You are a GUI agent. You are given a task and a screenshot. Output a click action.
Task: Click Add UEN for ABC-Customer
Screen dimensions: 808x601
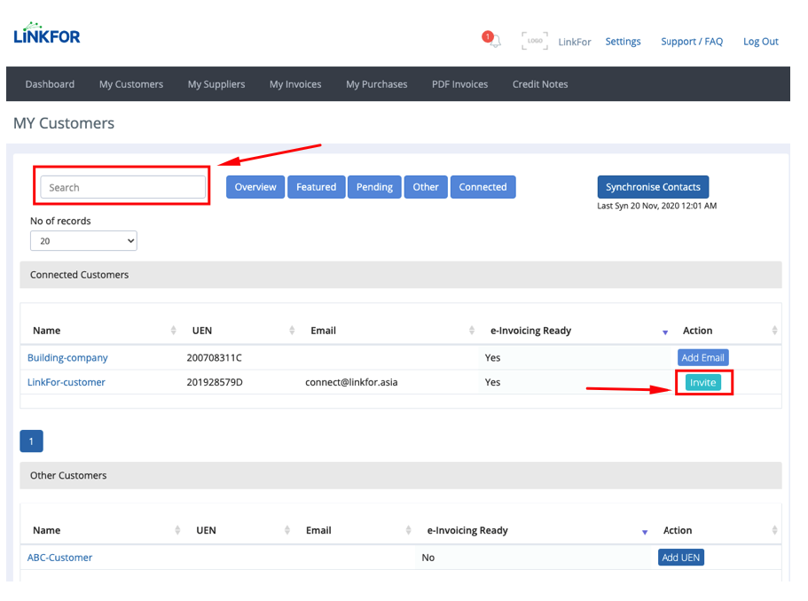(680, 558)
